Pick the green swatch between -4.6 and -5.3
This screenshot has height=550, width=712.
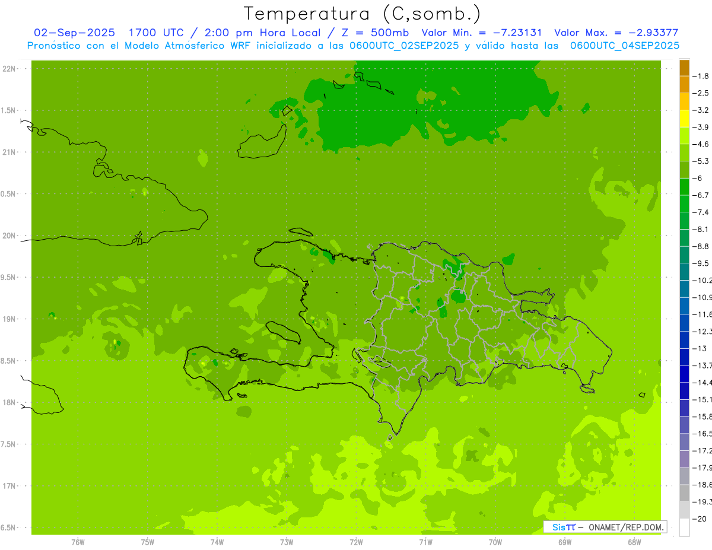pyautogui.click(x=684, y=152)
